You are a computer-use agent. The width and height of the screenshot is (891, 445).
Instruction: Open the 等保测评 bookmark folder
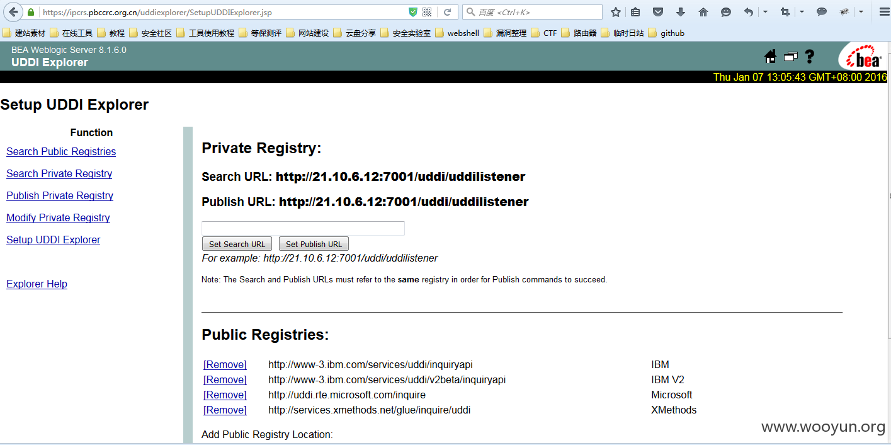click(260, 33)
